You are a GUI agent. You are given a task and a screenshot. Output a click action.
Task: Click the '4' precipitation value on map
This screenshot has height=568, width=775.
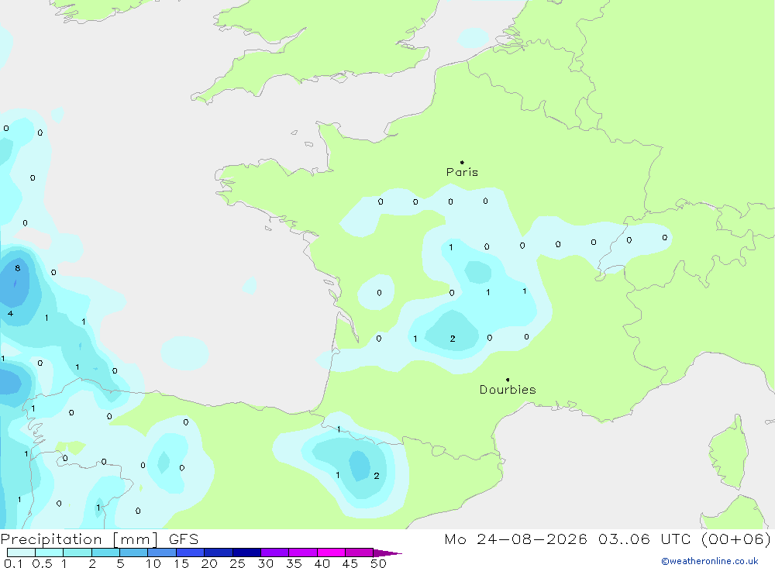pos(10,313)
